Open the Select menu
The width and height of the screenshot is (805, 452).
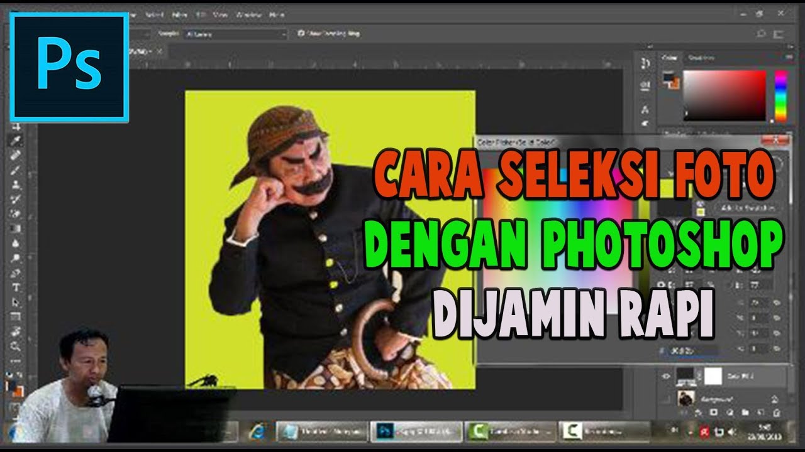coord(154,14)
